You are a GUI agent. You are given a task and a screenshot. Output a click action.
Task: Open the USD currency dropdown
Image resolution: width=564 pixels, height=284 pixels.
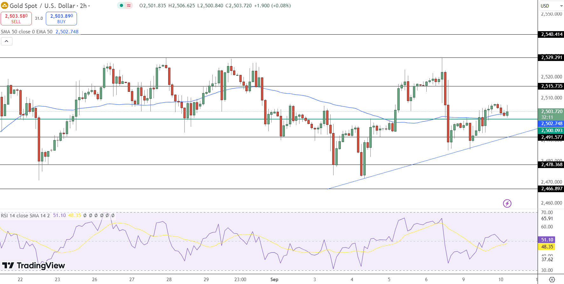click(x=551, y=6)
